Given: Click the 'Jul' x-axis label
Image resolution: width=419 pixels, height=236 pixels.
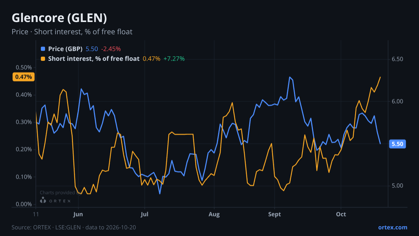Looking at the screenshot, I should coord(144,214).
